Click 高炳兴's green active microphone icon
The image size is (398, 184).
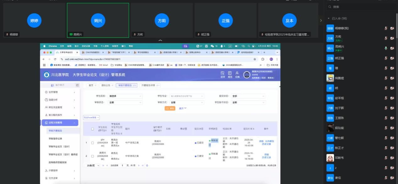(386, 48)
